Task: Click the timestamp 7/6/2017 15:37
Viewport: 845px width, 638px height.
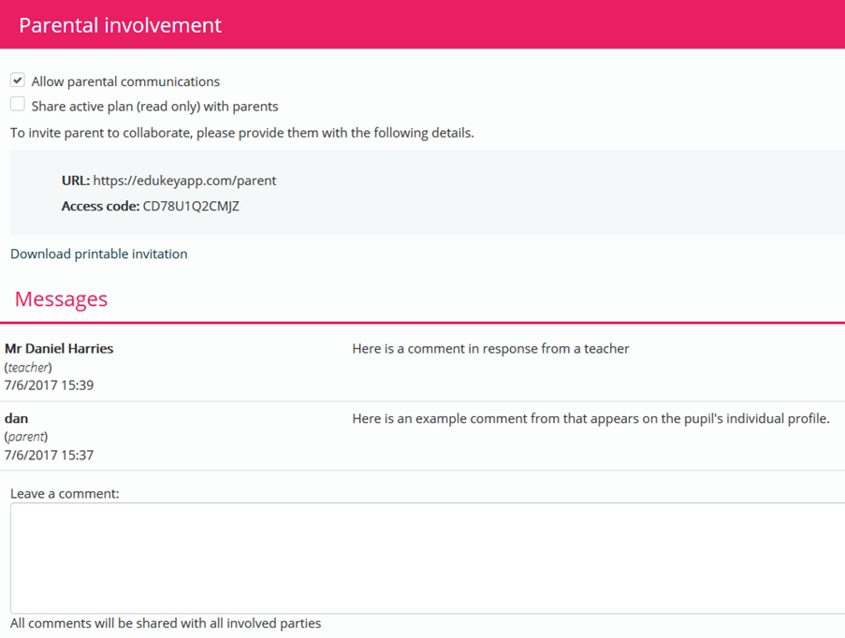Action: click(x=44, y=455)
